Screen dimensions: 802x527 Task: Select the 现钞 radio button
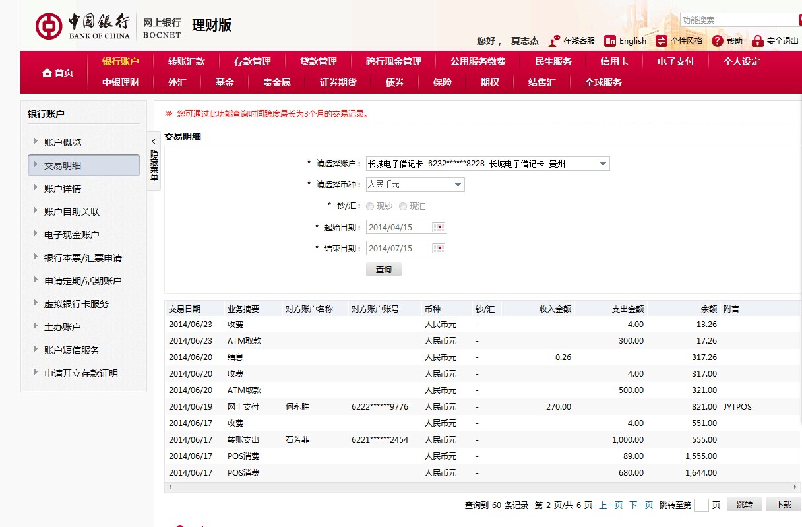(370, 206)
